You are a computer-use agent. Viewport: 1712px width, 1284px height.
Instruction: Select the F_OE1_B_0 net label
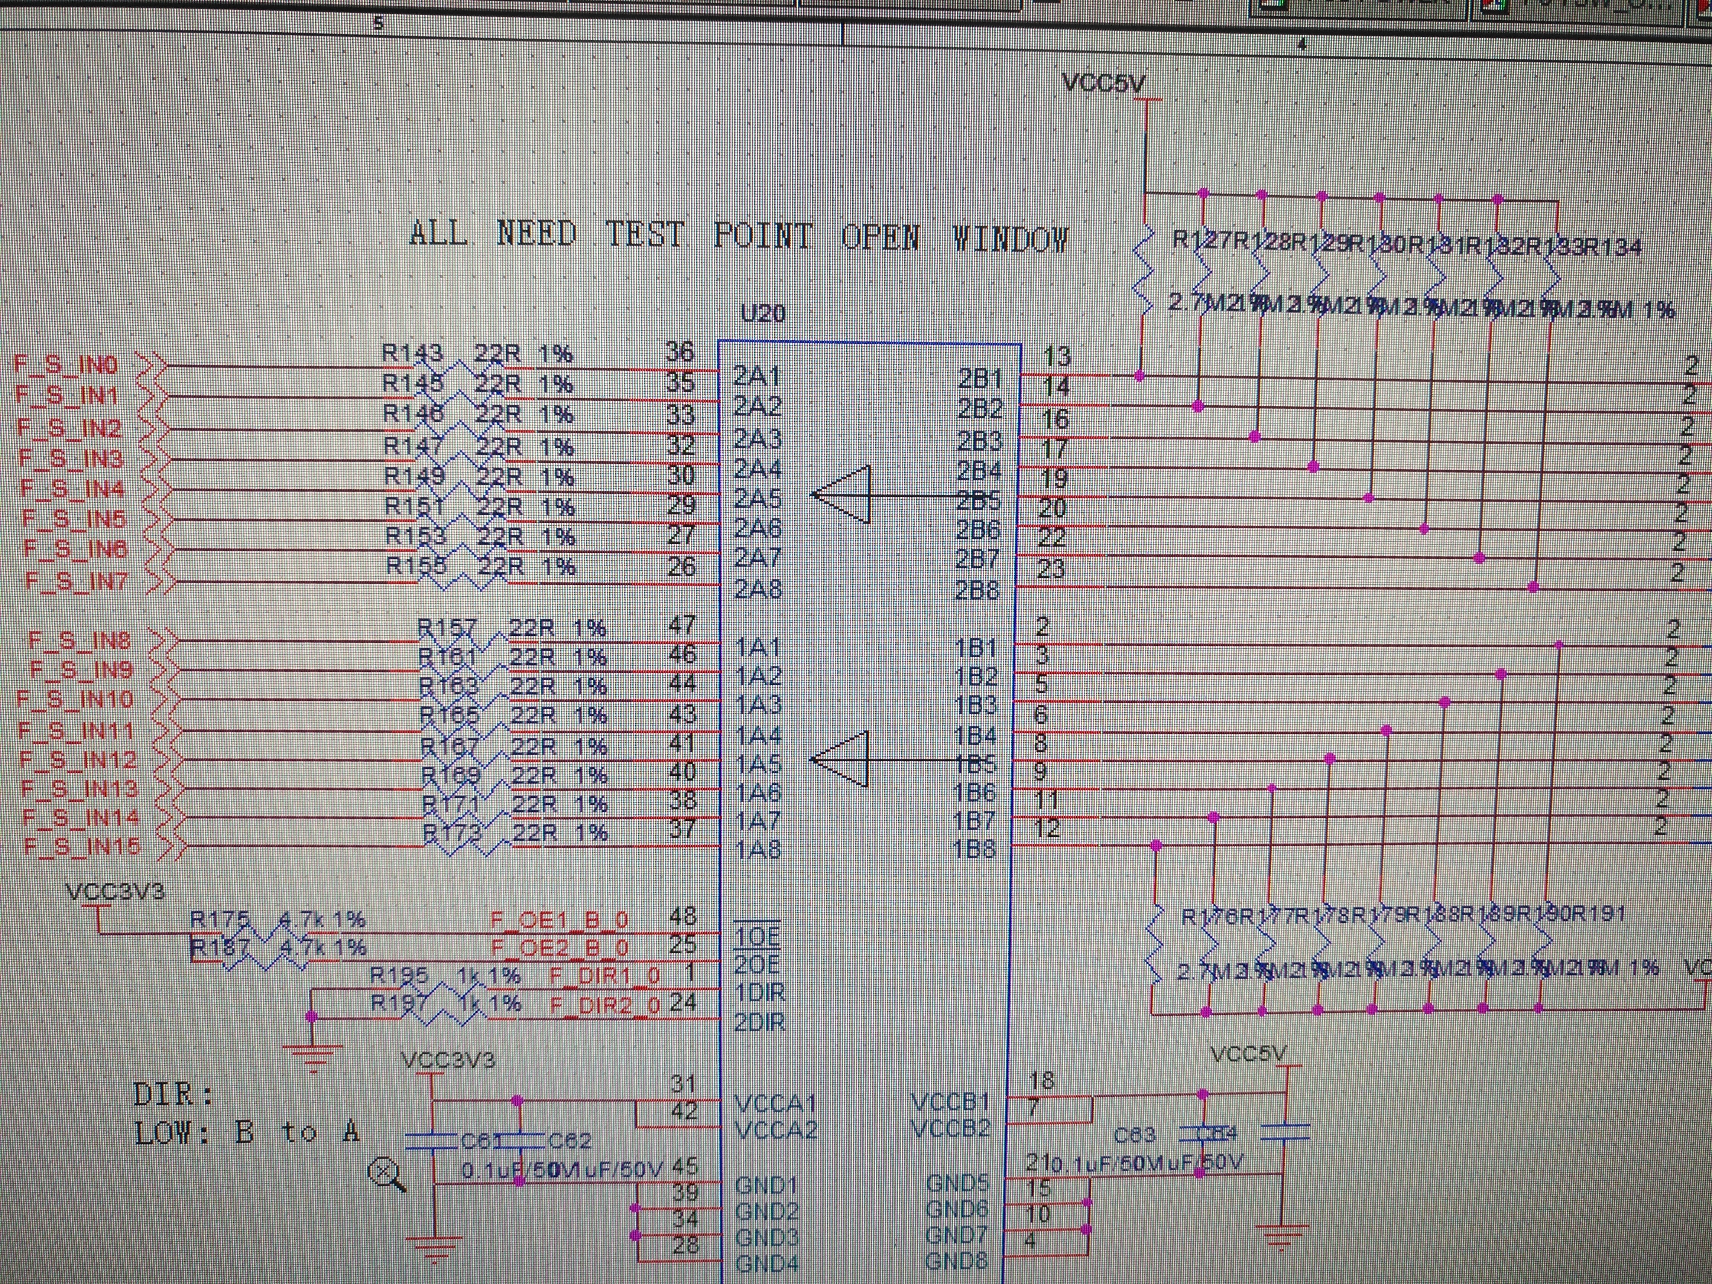pyautogui.click(x=559, y=920)
